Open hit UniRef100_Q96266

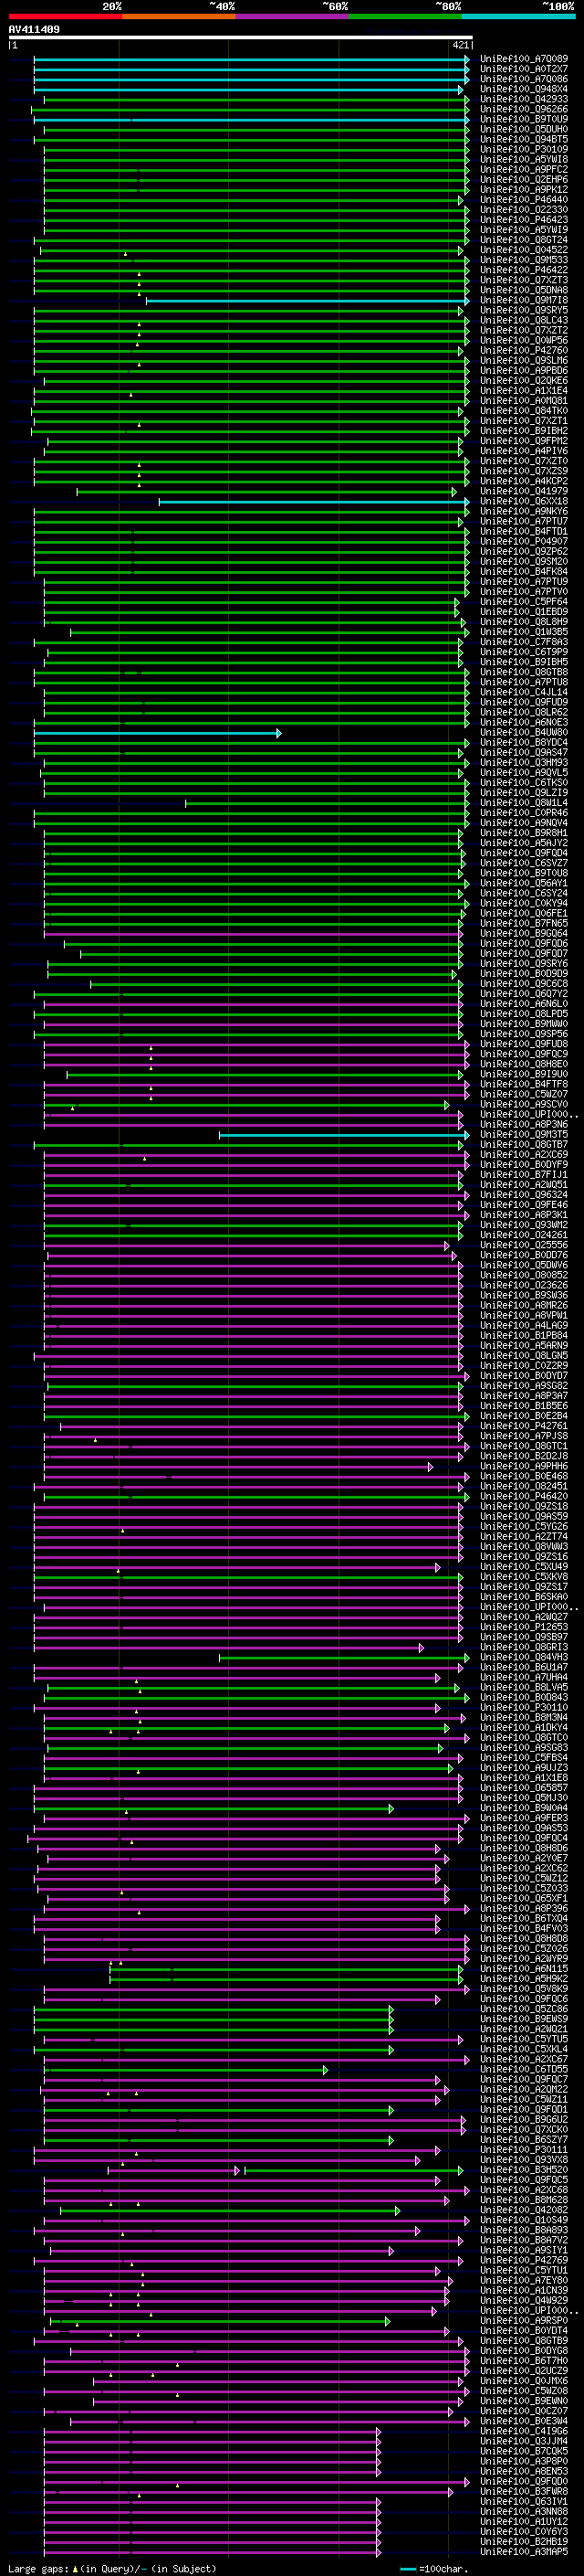pyautogui.click(x=524, y=109)
